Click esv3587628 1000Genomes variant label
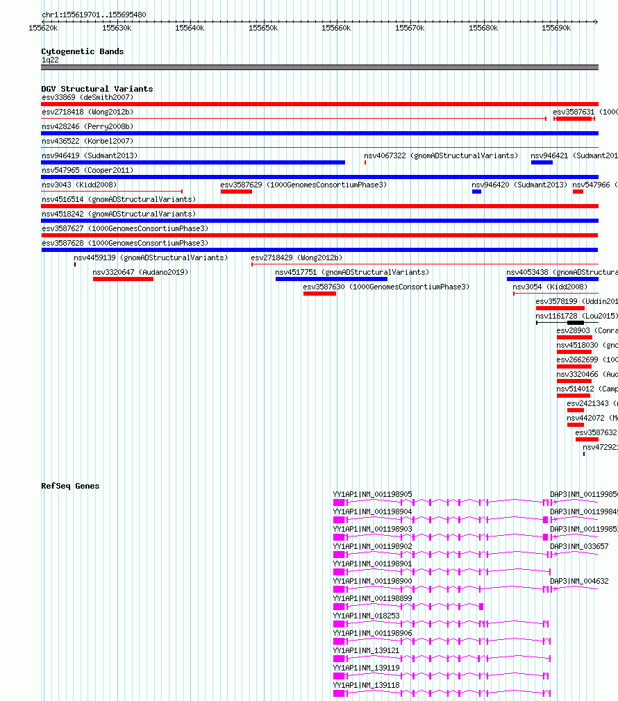 (125, 243)
